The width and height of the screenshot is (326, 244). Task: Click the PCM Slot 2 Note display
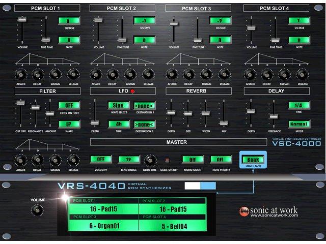point(145,40)
